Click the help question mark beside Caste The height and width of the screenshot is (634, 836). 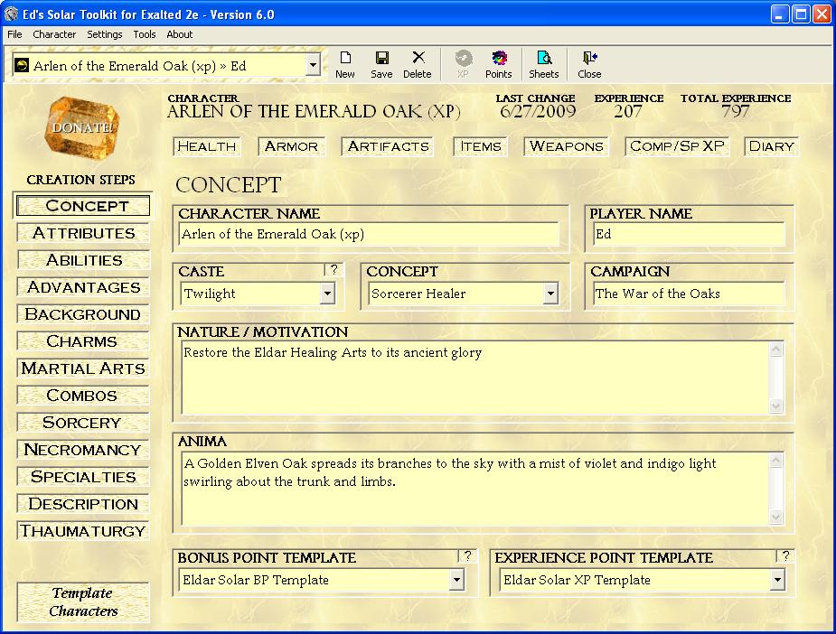coord(333,269)
